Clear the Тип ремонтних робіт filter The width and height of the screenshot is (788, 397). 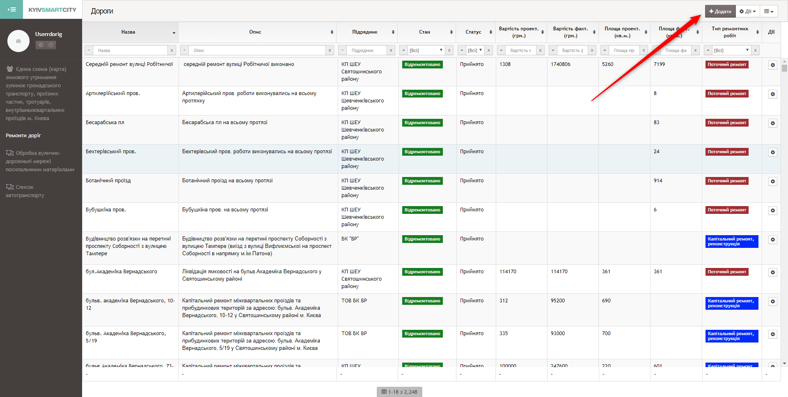pos(755,50)
